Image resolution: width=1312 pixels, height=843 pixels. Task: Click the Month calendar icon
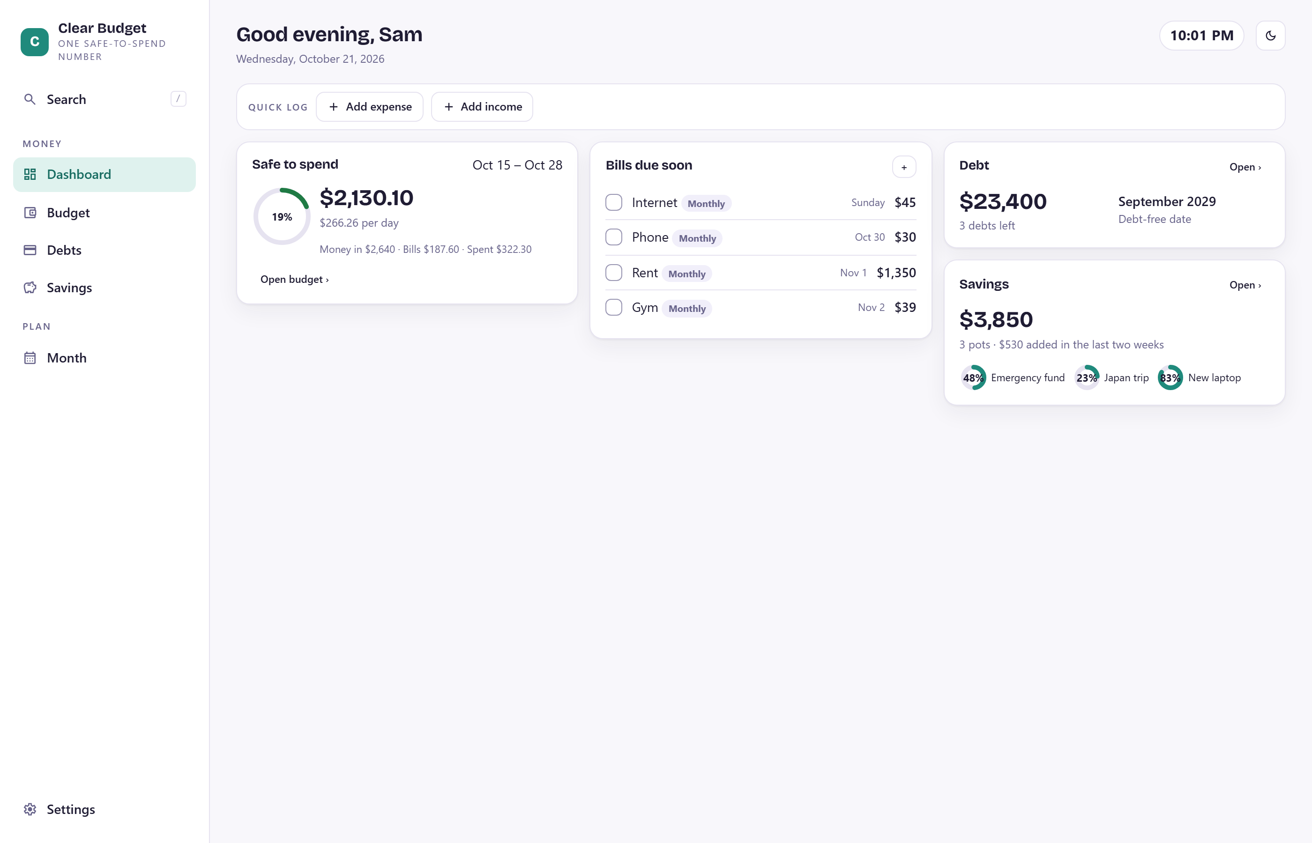click(30, 358)
